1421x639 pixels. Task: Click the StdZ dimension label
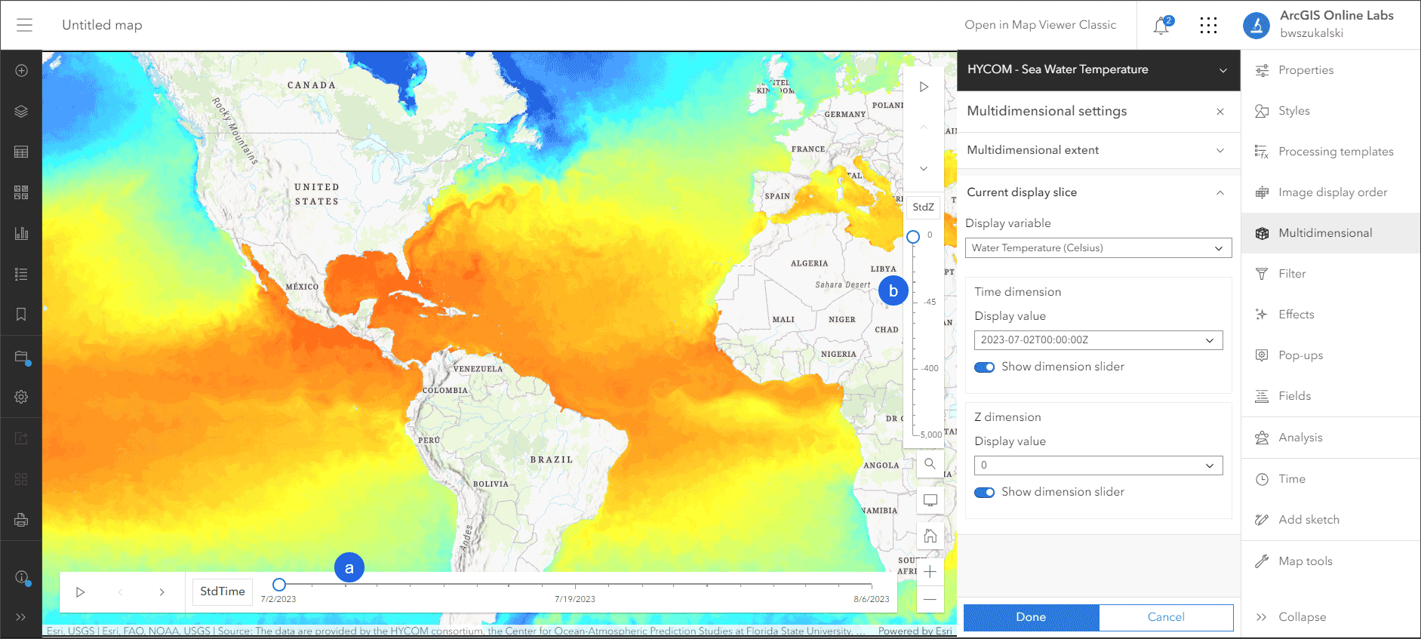[924, 207]
